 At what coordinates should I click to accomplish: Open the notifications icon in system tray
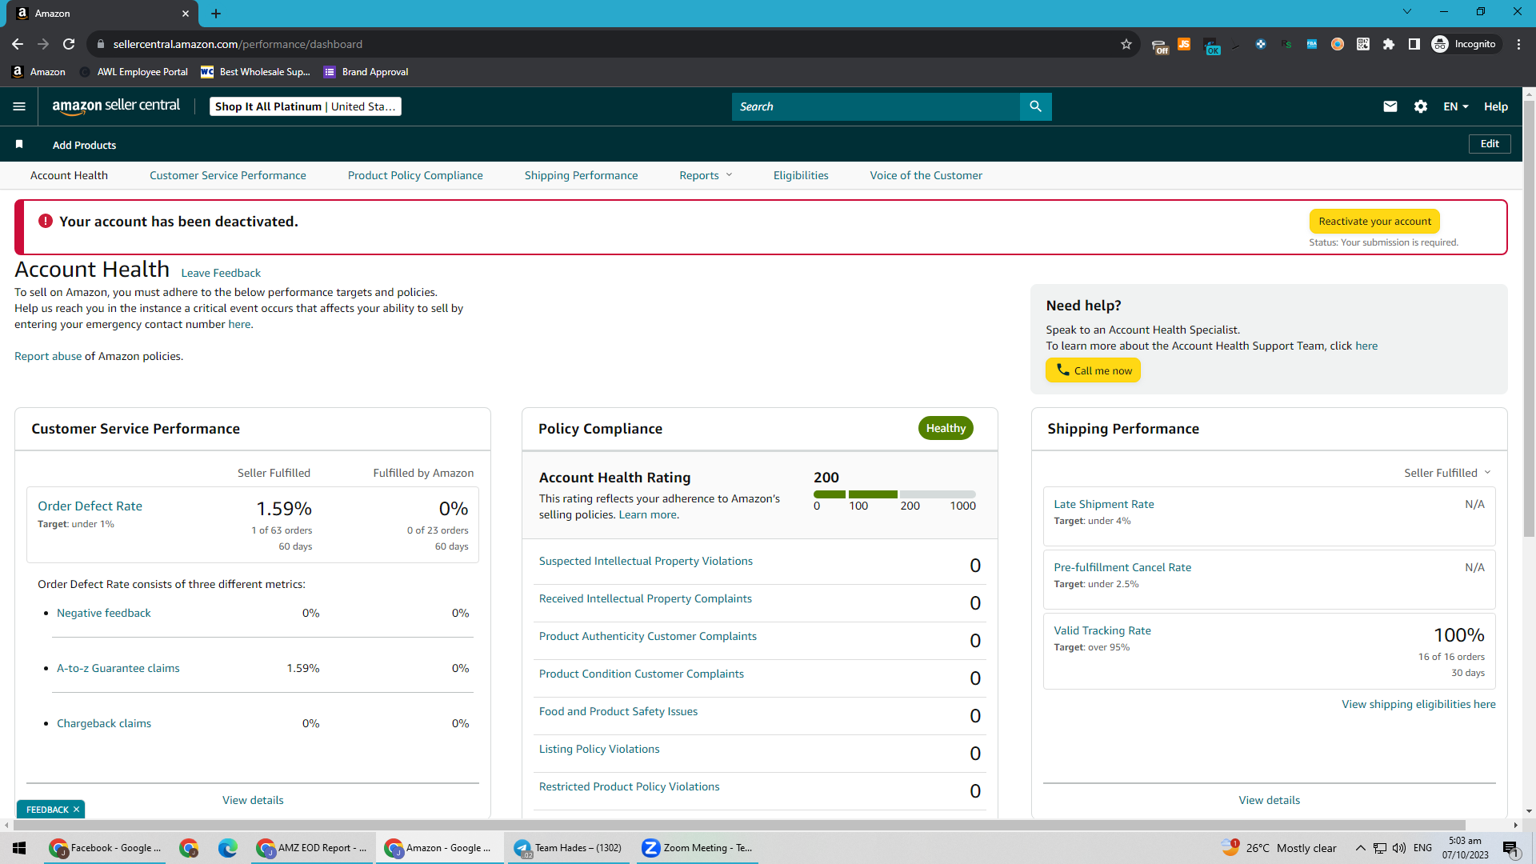point(1510,848)
